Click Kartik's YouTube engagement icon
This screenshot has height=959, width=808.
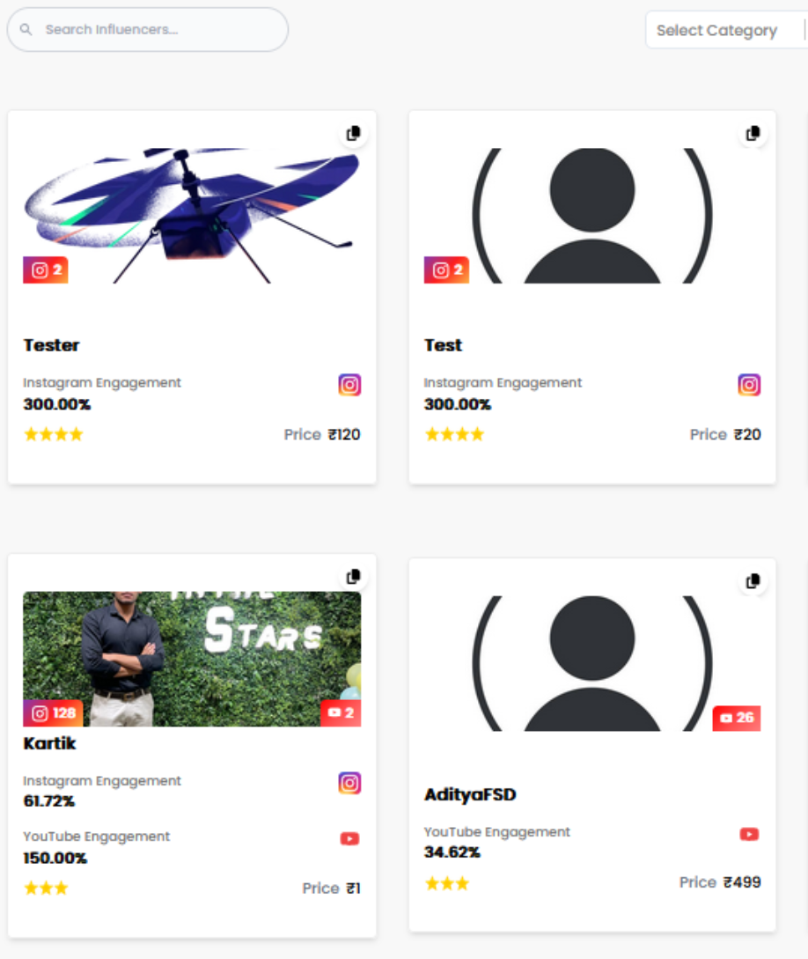click(x=349, y=838)
